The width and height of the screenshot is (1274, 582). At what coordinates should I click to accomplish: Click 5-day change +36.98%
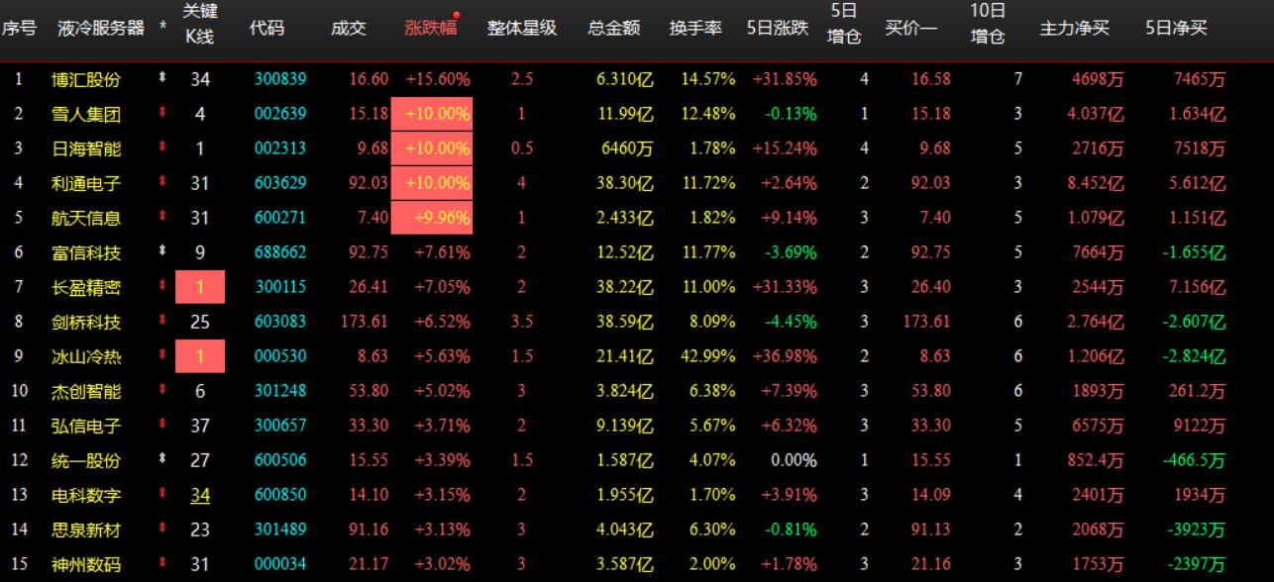(x=785, y=356)
